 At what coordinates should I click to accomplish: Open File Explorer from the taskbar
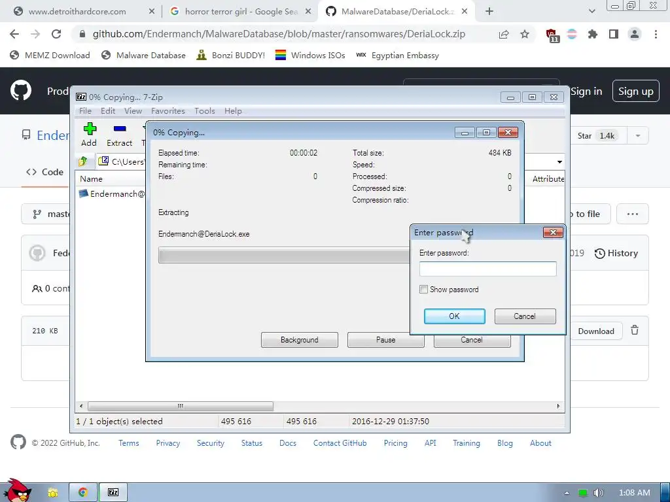click(52, 493)
